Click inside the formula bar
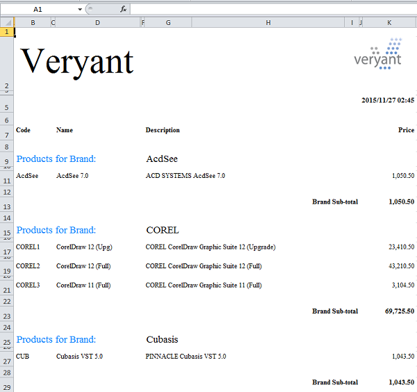Screen dimensions: 417x392 click(x=271, y=10)
